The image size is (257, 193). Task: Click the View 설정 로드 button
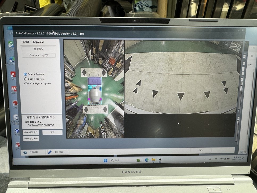tap(31, 138)
